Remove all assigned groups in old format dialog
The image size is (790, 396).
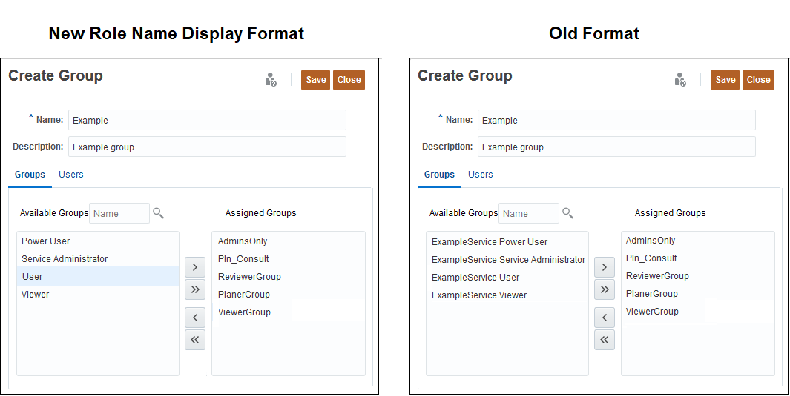(605, 340)
